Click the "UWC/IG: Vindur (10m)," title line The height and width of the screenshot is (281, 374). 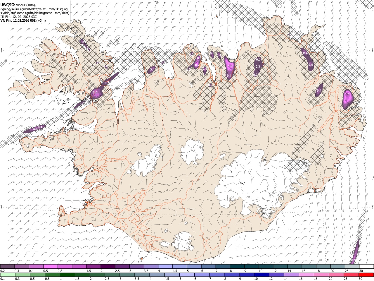click(18, 5)
